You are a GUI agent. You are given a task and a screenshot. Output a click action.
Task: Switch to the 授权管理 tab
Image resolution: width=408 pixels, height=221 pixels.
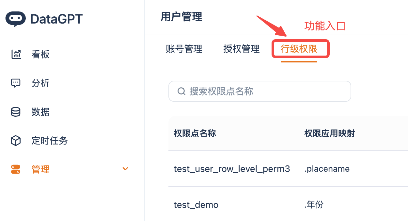click(242, 49)
